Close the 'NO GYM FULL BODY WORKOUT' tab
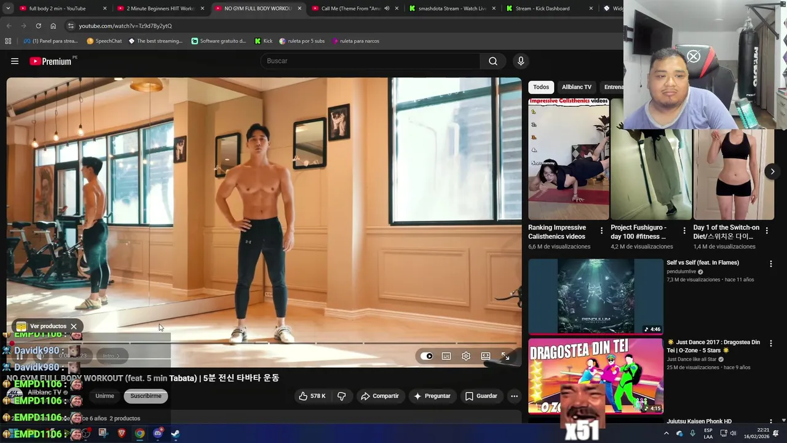Viewport: 787px width, 443px height. (299, 9)
